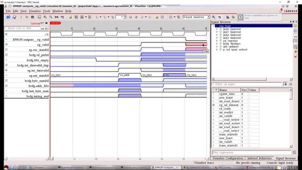Open a file using the folder icon
Viewport: 302px width, 170px height.
click(8, 17)
